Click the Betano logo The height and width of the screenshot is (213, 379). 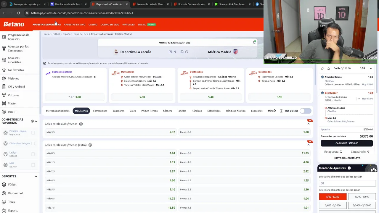(x=14, y=24)
